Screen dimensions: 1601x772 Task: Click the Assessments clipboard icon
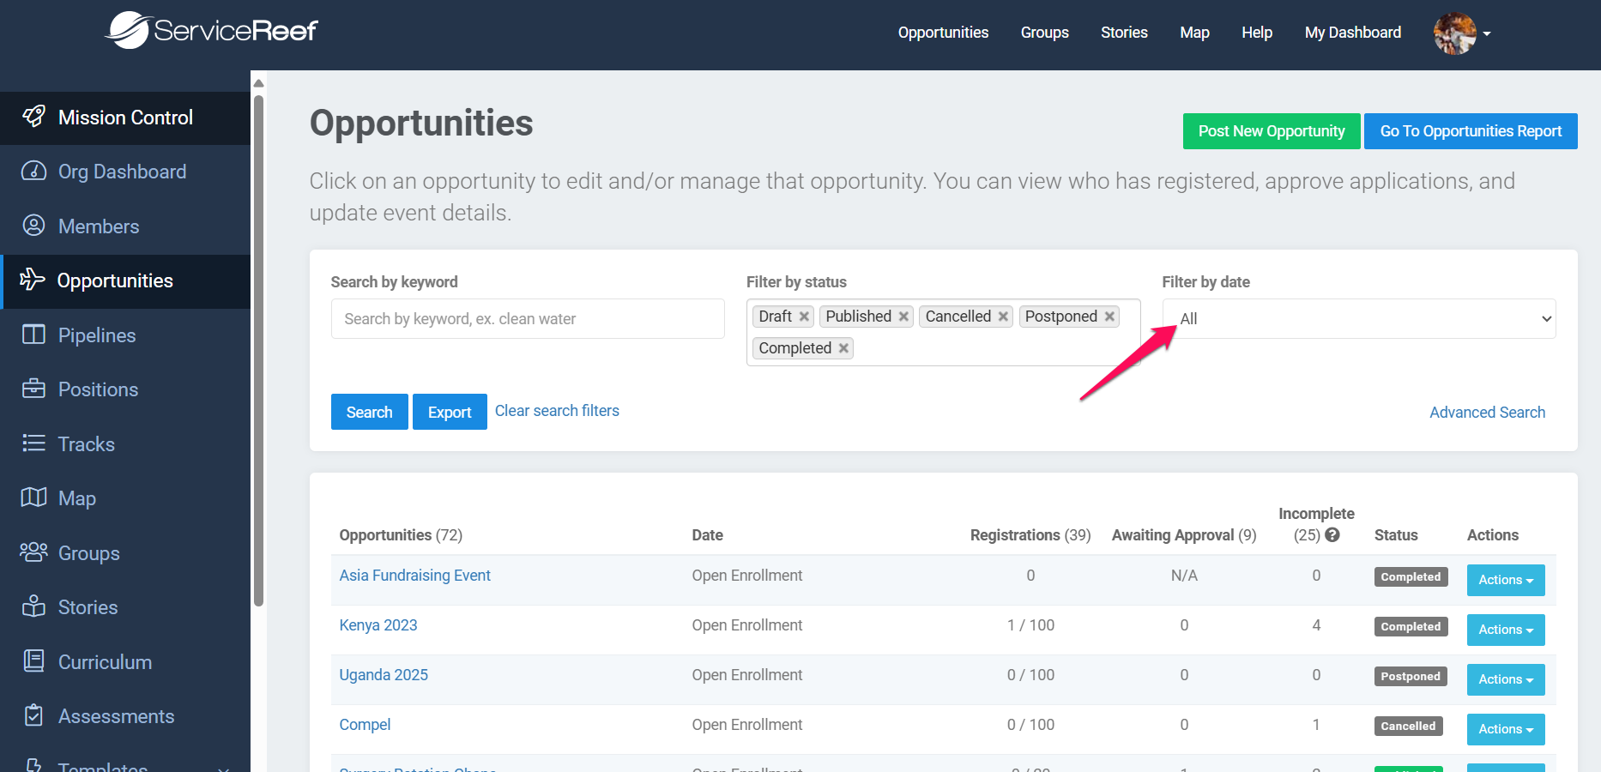pos(33,715)
